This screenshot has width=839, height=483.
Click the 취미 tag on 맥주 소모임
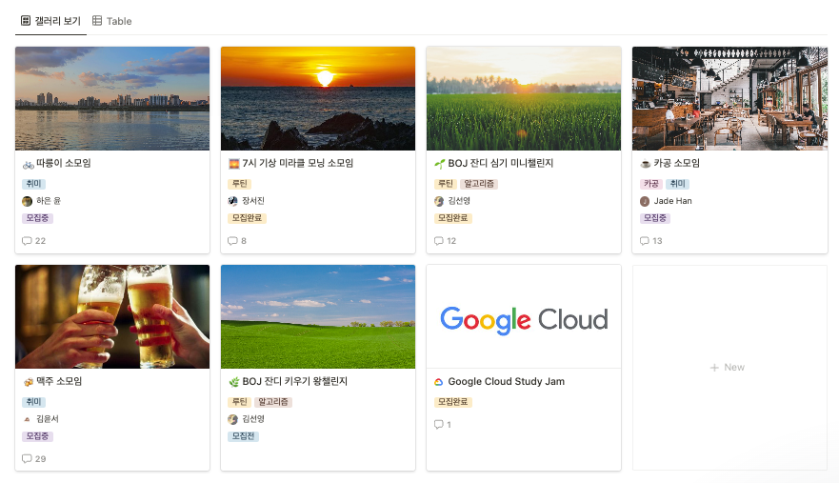(33, 402)
